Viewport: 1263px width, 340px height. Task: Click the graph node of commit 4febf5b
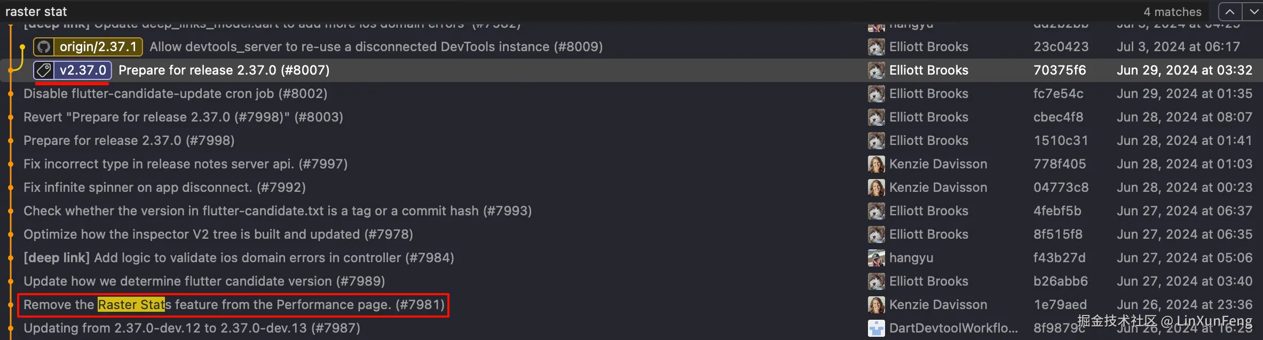pyautogui.click(x=10, y=211)
